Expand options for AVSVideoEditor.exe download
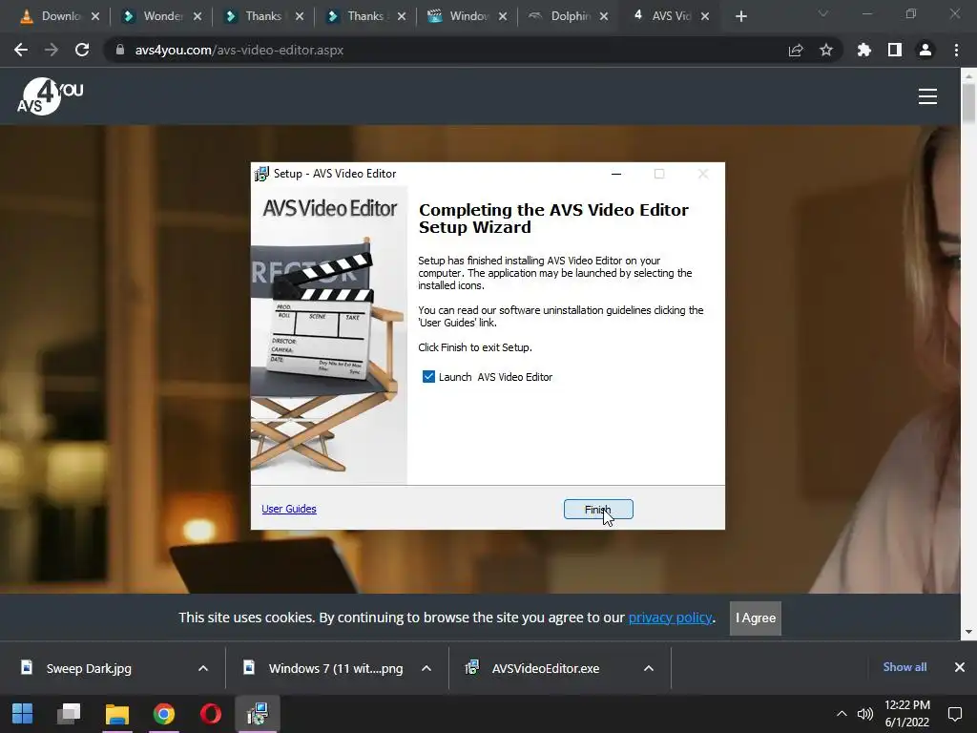This screenshot has width=977, height=733. [649, 668]
